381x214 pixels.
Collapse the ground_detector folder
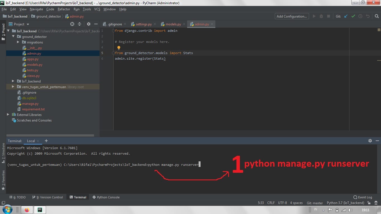click(x=13, y=37)
